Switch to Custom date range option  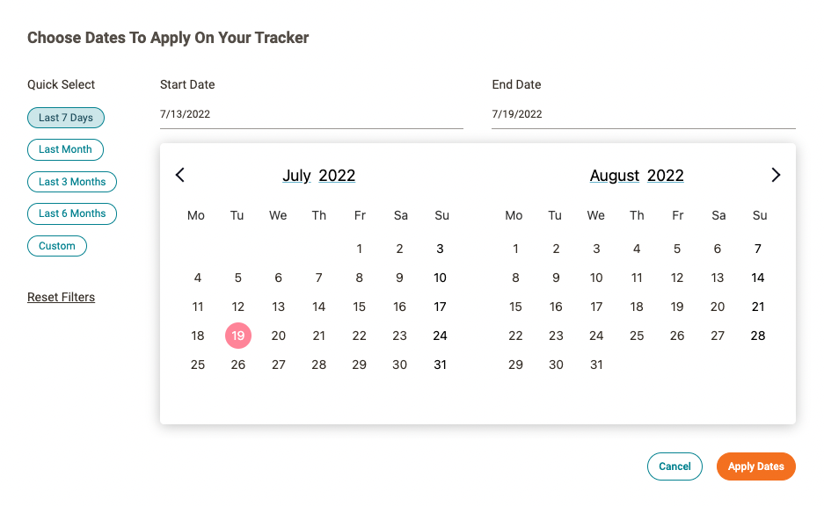click(x=57, y=246)
